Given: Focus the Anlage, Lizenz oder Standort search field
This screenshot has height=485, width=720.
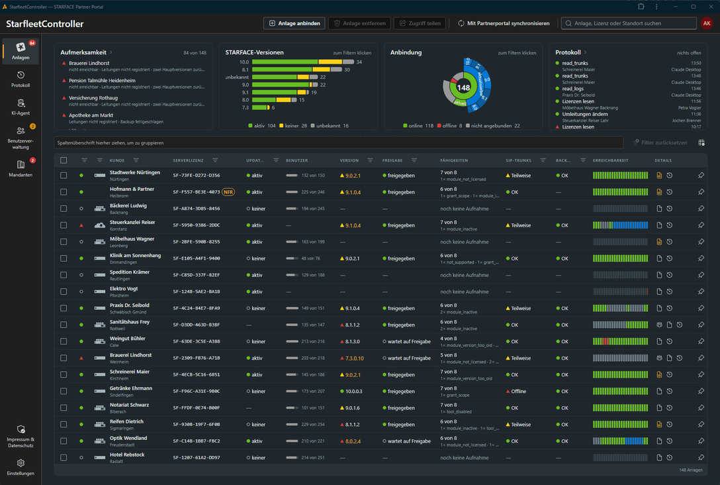Looking at the screenshot, I should tap(629, 23).
